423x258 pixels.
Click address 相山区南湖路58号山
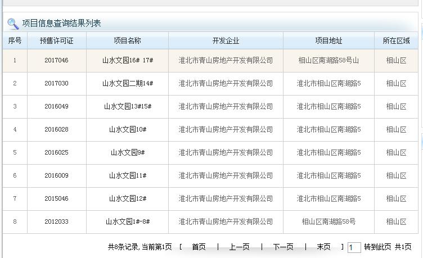click(x=328, y=60)
